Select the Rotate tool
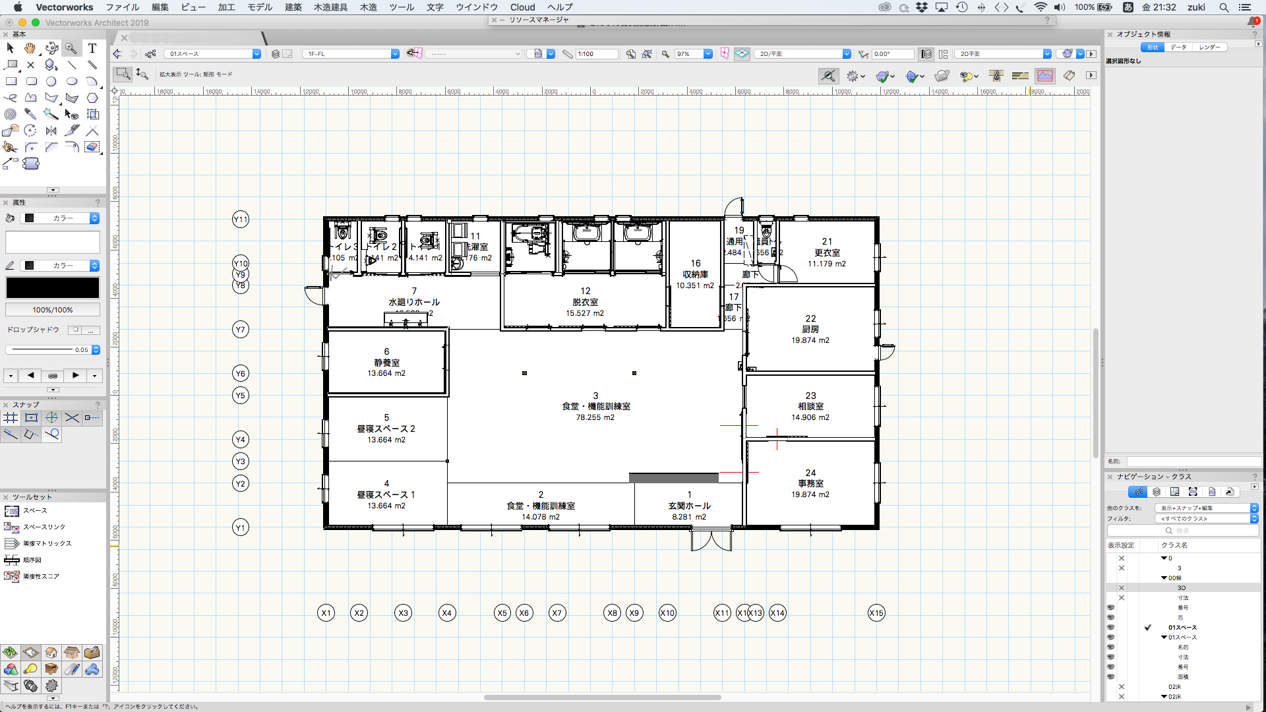Image resolution: width=1266 pixels, height=712 pixels. (x=30, y=131)
